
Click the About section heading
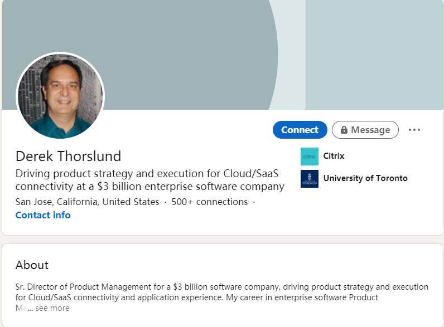pyautogui.click(x=32, y=265)
